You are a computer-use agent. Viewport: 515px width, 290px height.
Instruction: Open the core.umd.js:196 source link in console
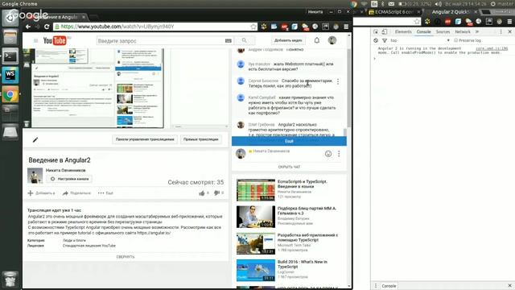tap(492, 48)
